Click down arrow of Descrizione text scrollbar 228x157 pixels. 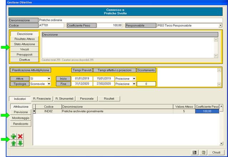(x=215, y=56)
